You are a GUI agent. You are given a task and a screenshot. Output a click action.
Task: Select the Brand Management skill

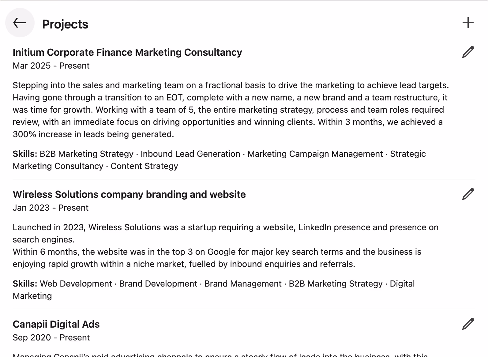(x=243, y=284)
